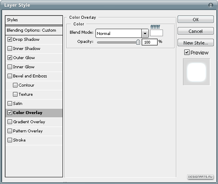
Task: Select the Color Overlay style label
Action: [28, 113]
